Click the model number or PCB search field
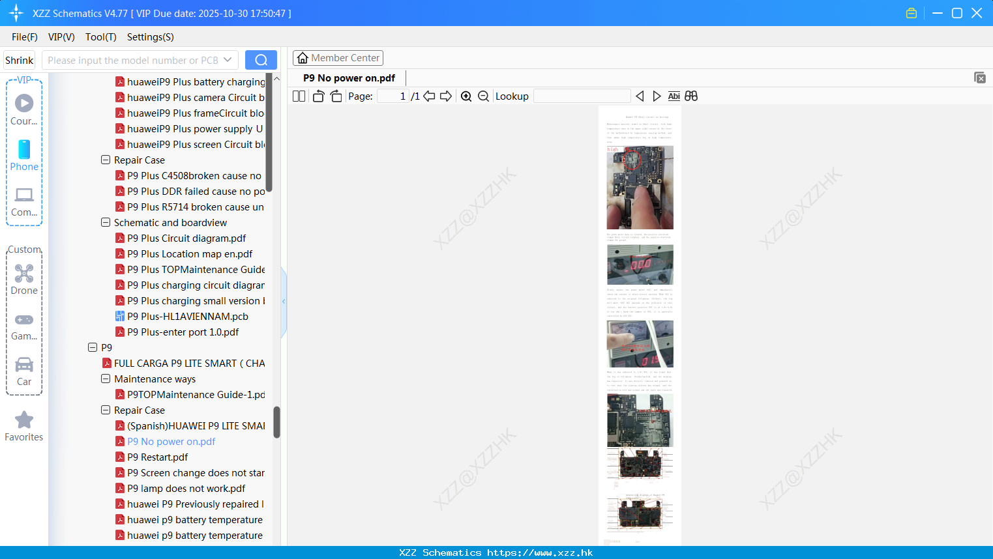The height and width of the screenshot is (559, 993). [133, 60]
